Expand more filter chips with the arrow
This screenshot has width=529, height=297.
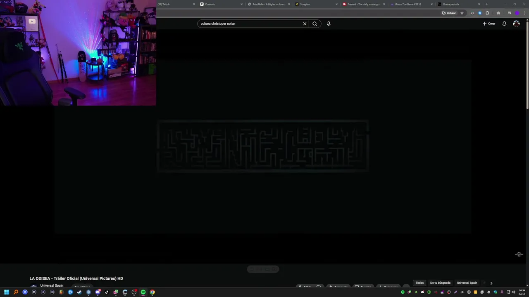(x=491, y=283)
